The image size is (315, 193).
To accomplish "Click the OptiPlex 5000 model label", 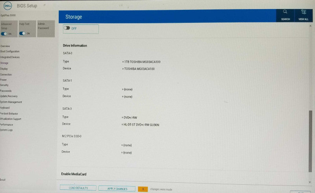I will (8, 15).
